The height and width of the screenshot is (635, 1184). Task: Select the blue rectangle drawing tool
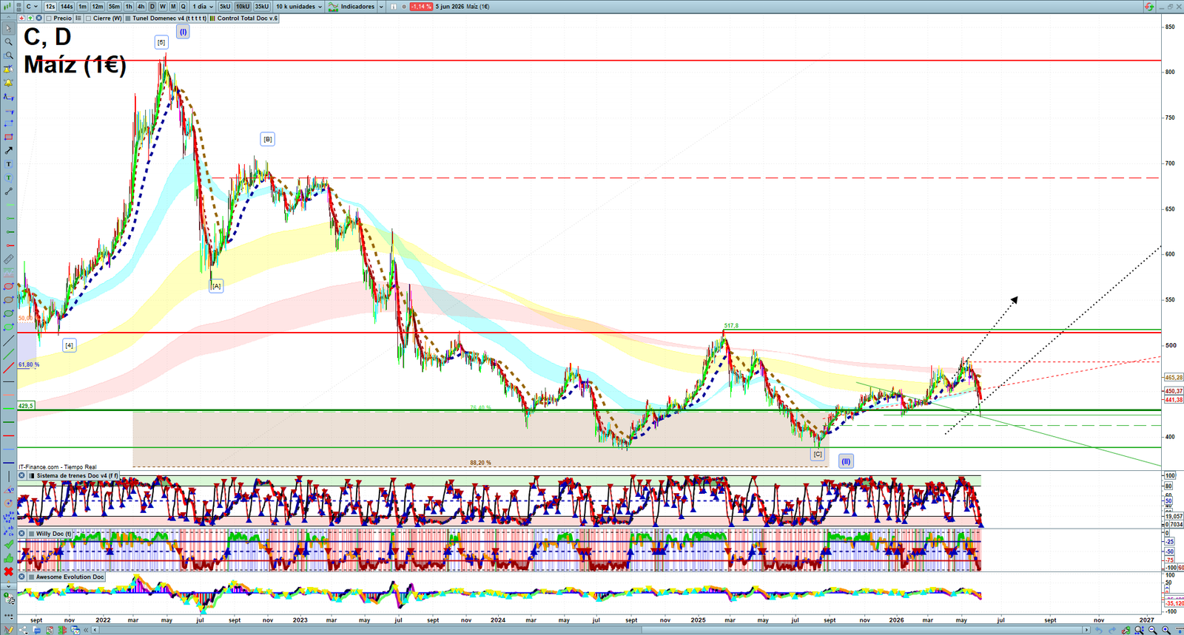8,123
